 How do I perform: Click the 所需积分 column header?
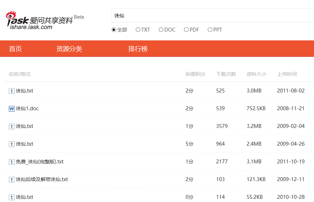pyautogui.click(x=195, y=74)
